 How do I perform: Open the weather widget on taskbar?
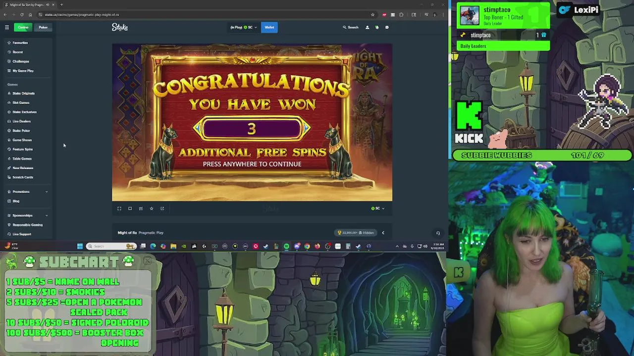point(12,246)
